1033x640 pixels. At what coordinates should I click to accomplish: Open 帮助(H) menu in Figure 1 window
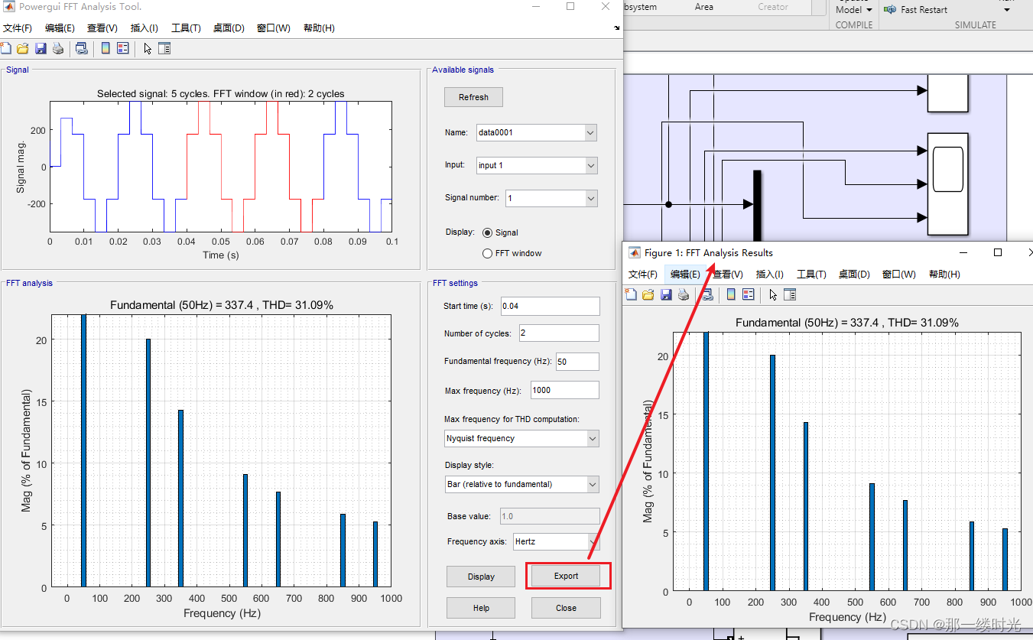click(944, 275)
